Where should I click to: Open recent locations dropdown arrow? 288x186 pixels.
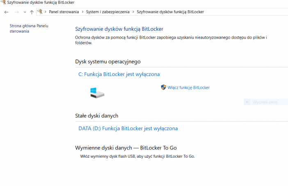tap(25, 12)
